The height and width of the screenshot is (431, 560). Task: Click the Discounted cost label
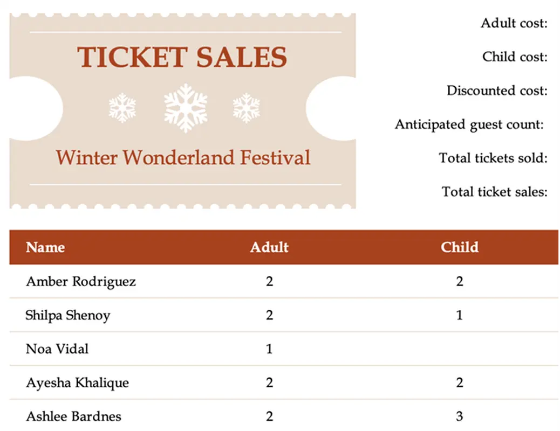pyautogui.click(x=497, y=91)
